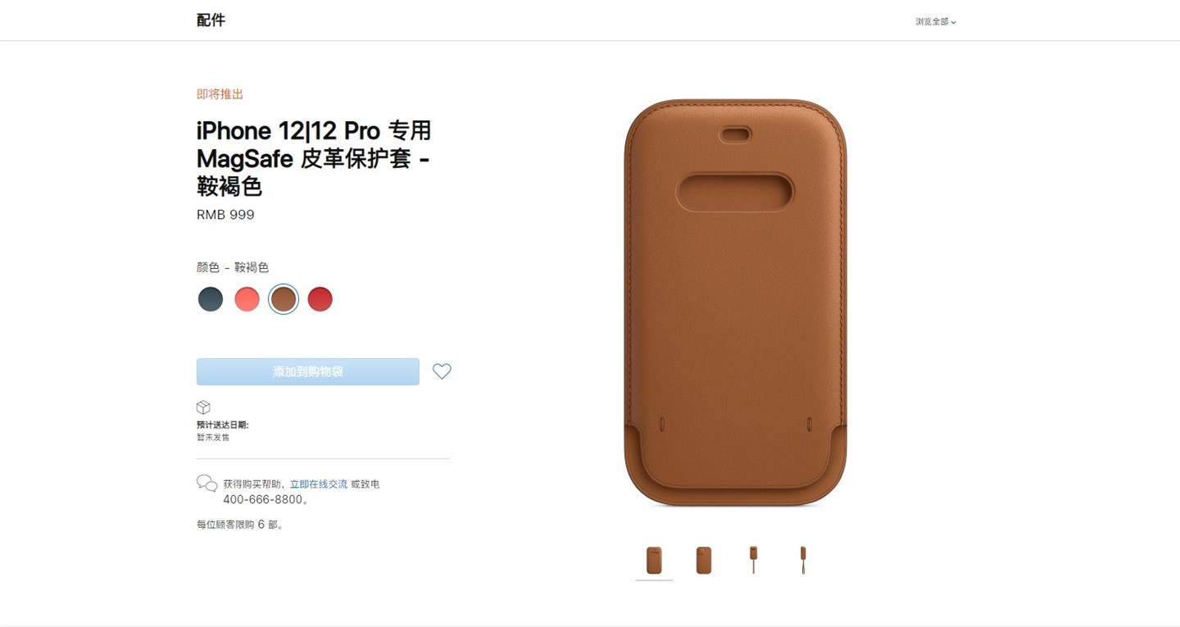Click the delivery box icon

[x=203, y=407]
